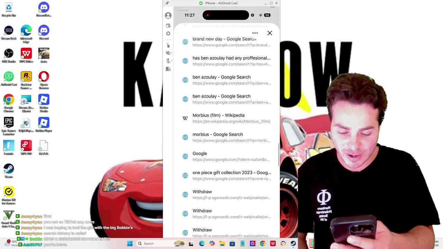Click the globe icon beside 'brand new day'
Viewport: 443px width, 249px height.
coord(185,42)
